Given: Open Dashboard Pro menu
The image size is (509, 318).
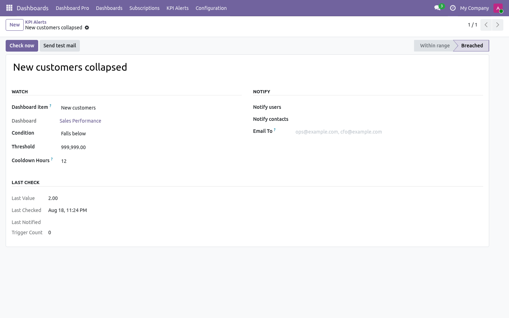Looking at the screenshot, I should click(72, 8).
